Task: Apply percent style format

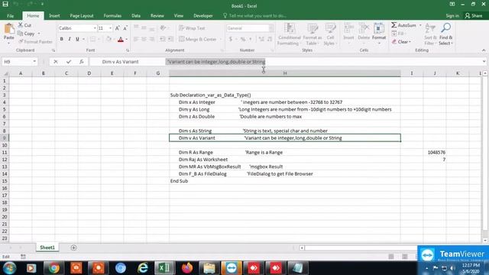Action: pyautogui.click(x=243, y=39)
